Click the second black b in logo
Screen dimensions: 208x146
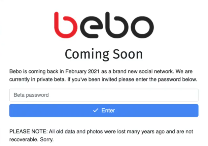pyautogui.click(x=117, y=25)
